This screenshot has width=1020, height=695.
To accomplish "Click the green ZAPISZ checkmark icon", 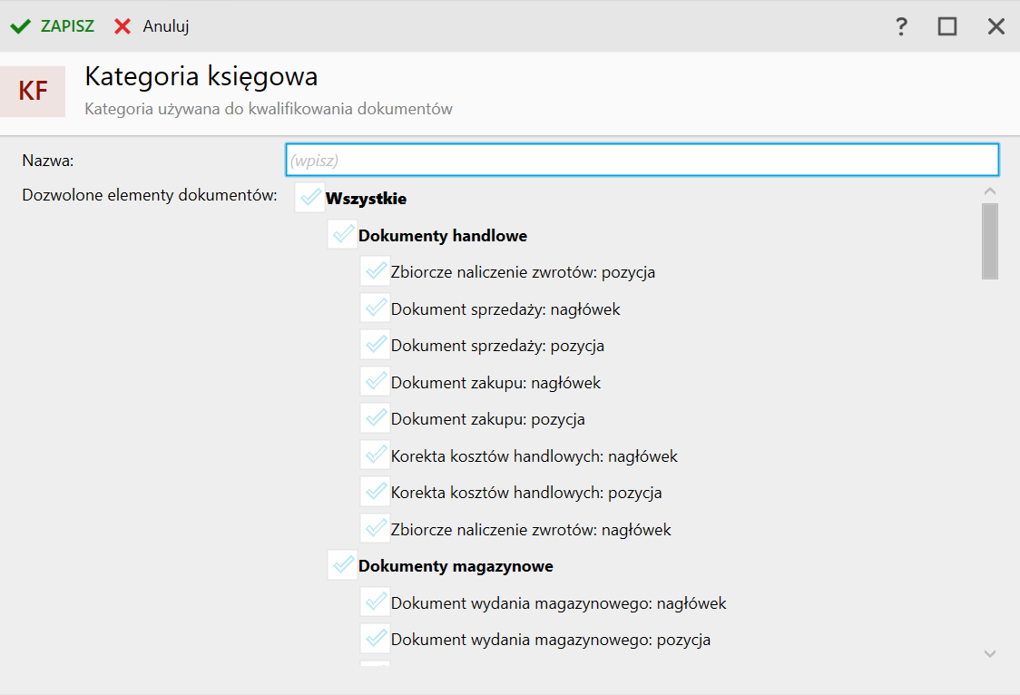I will (x=20, y=26).
